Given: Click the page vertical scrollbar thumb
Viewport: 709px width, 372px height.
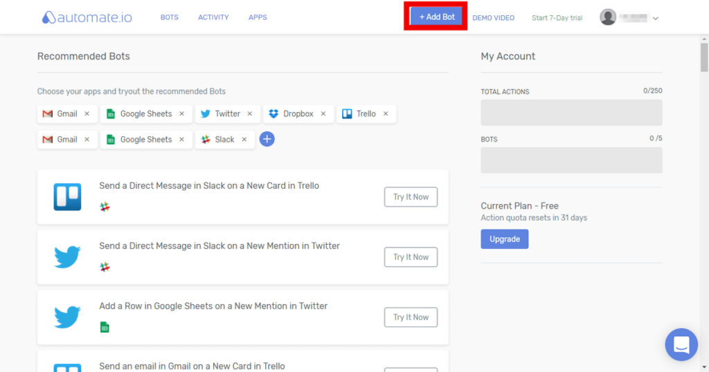Looking at the screenshot, I should point(704,57).
